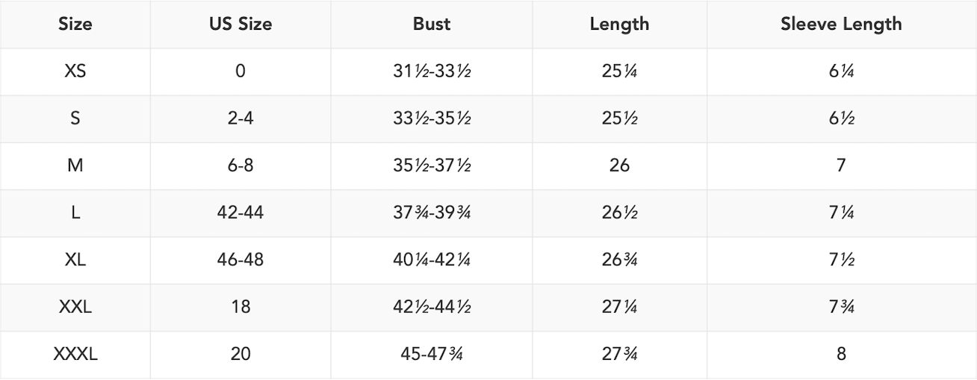The width and height of the screenshot is (977, 380).
Task: Click the Bust column header
Action: [432, 24]
